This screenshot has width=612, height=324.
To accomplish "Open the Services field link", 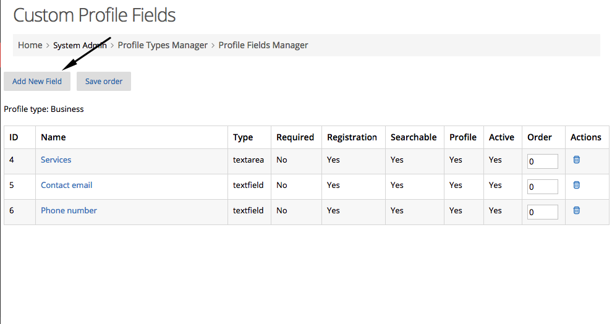I will pos(56,160).
